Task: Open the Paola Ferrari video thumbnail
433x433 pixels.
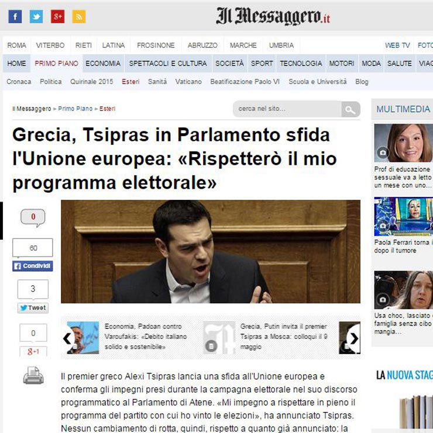Action: pos(403,216)
